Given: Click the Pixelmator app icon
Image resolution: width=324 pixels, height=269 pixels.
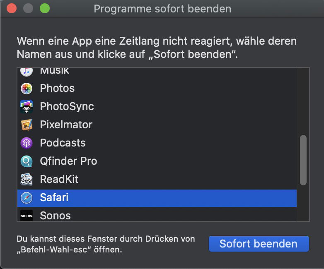Looking at the screenshot, I should point(27,125).
